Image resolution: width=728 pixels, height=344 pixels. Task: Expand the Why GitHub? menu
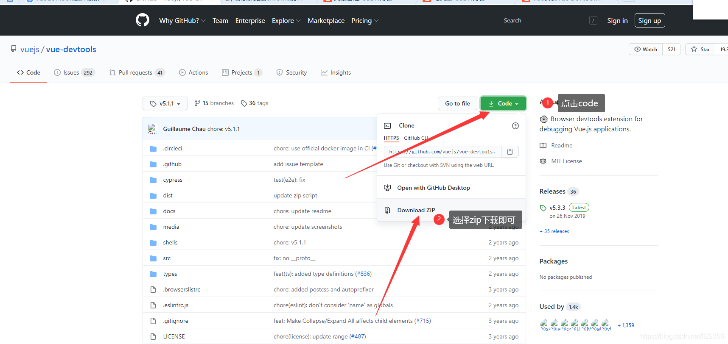click(182, 20)
